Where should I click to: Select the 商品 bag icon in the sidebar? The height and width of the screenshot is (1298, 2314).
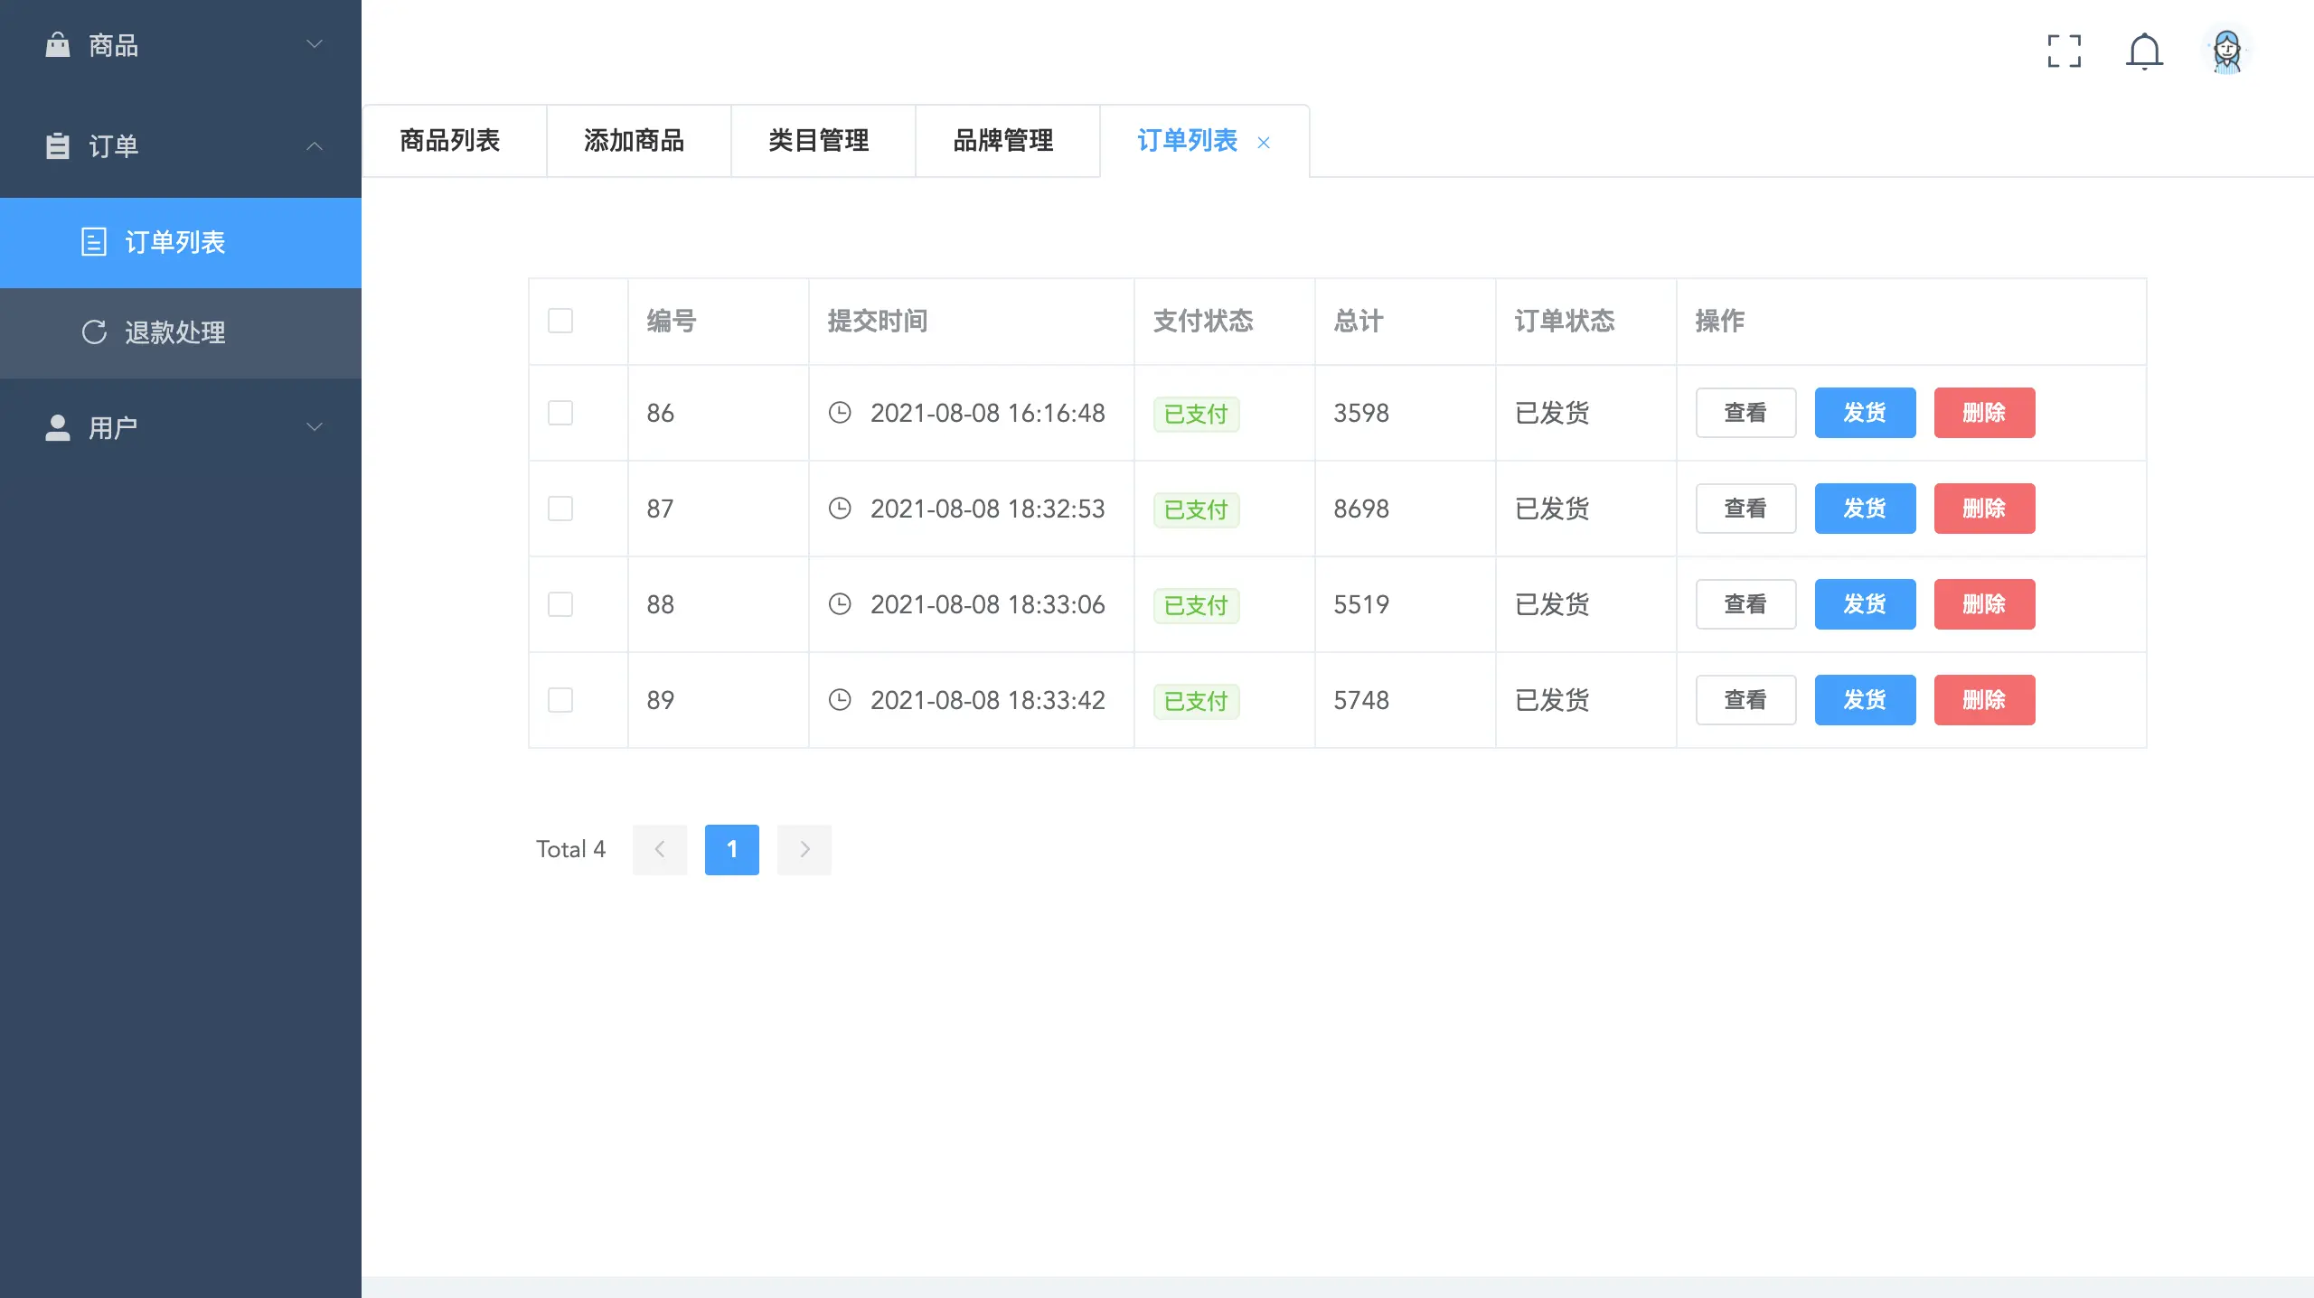[58, 44]
